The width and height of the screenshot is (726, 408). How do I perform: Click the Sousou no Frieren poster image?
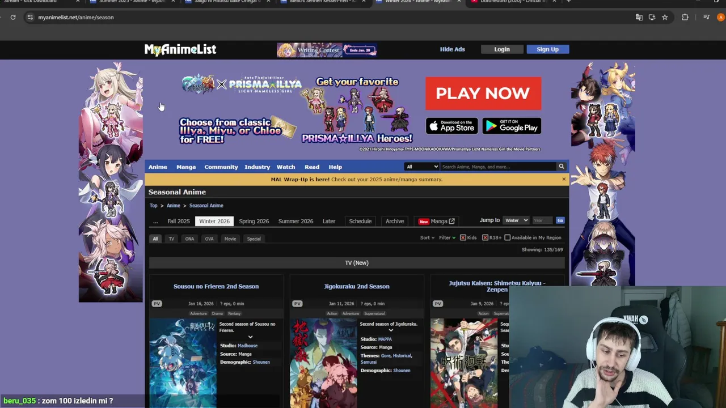click(183, 363)
